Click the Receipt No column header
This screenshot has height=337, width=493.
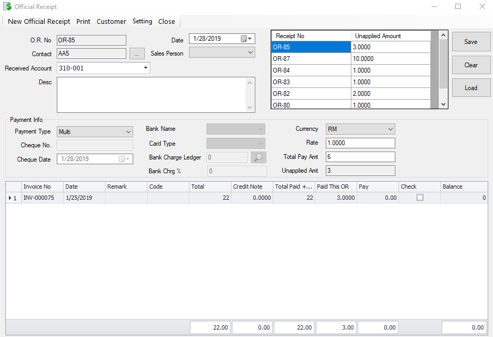click(311, 36)
